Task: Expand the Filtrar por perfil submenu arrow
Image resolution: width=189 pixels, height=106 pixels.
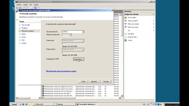Action: 154,21
